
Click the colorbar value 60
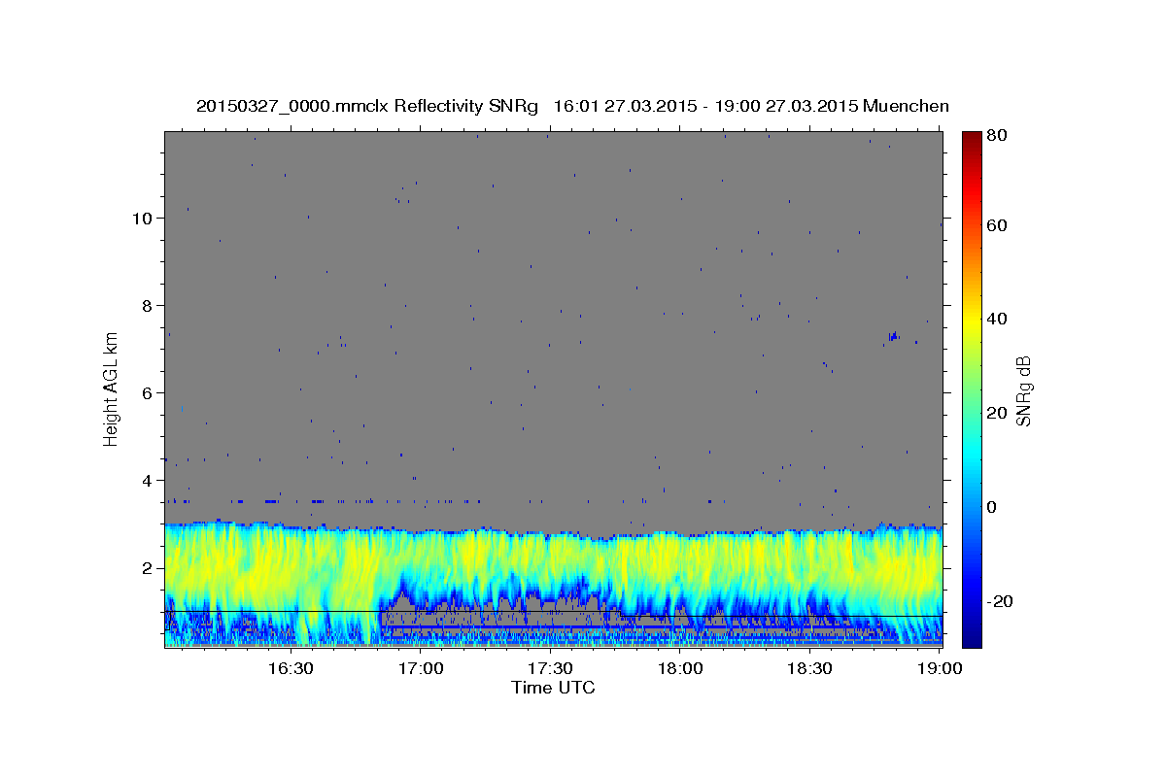(996, 225)
